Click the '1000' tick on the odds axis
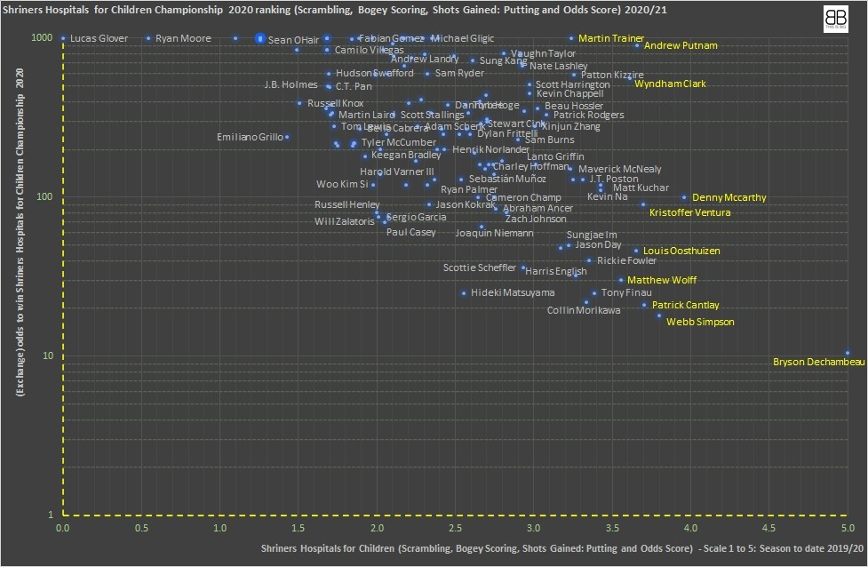 [x=42, y=37]
